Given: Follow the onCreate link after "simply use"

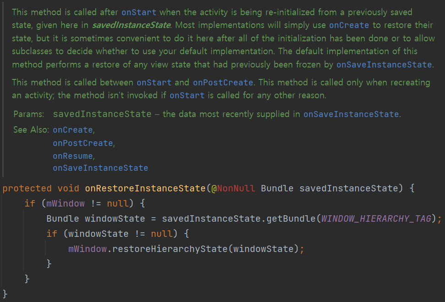Looking at the screenshot, I should [349, 25].
